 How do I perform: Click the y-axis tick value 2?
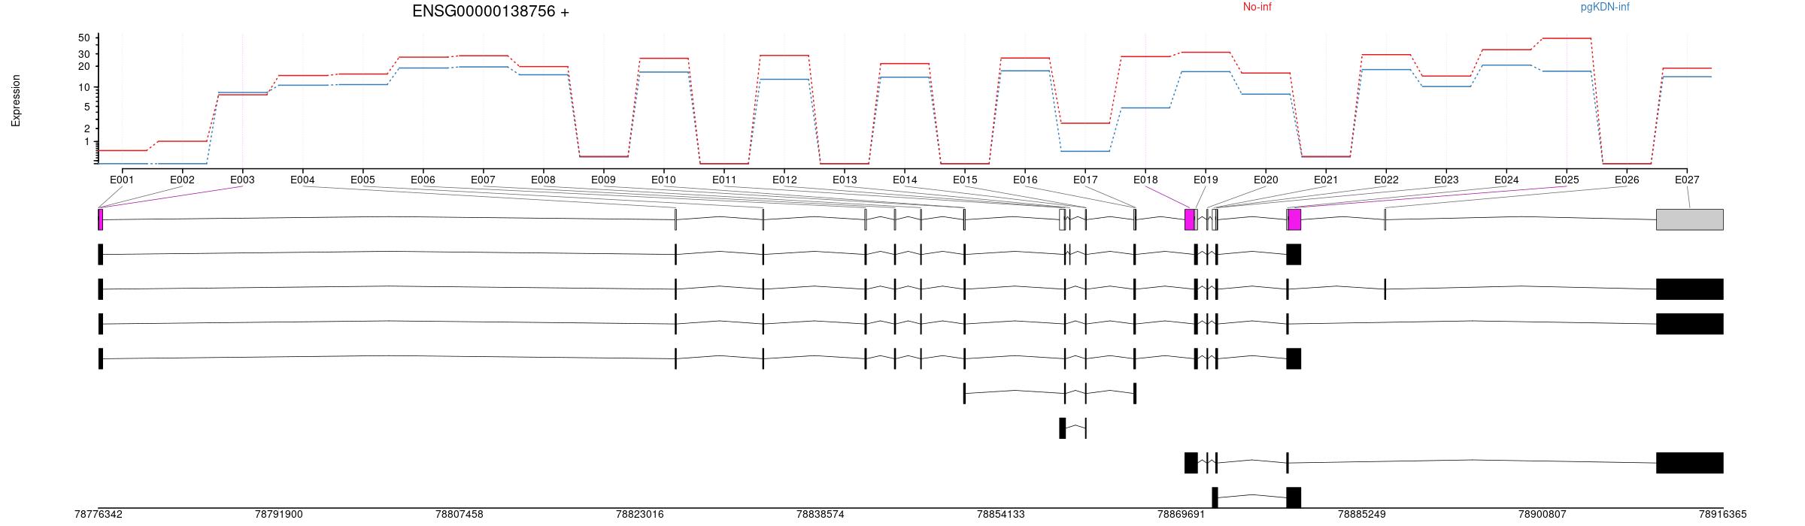pos(86,128)
